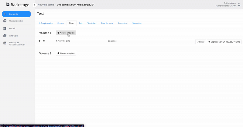Click the Nouvelle sortie breadcrumb
243x127 pixels.
click(46, 5)
